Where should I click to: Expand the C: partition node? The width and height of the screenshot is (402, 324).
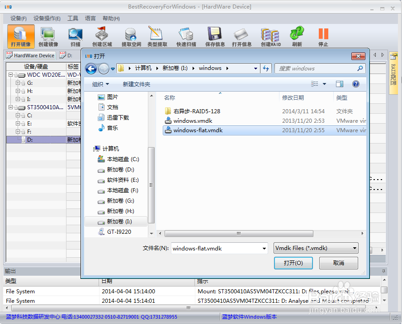(x=18, y=115)
